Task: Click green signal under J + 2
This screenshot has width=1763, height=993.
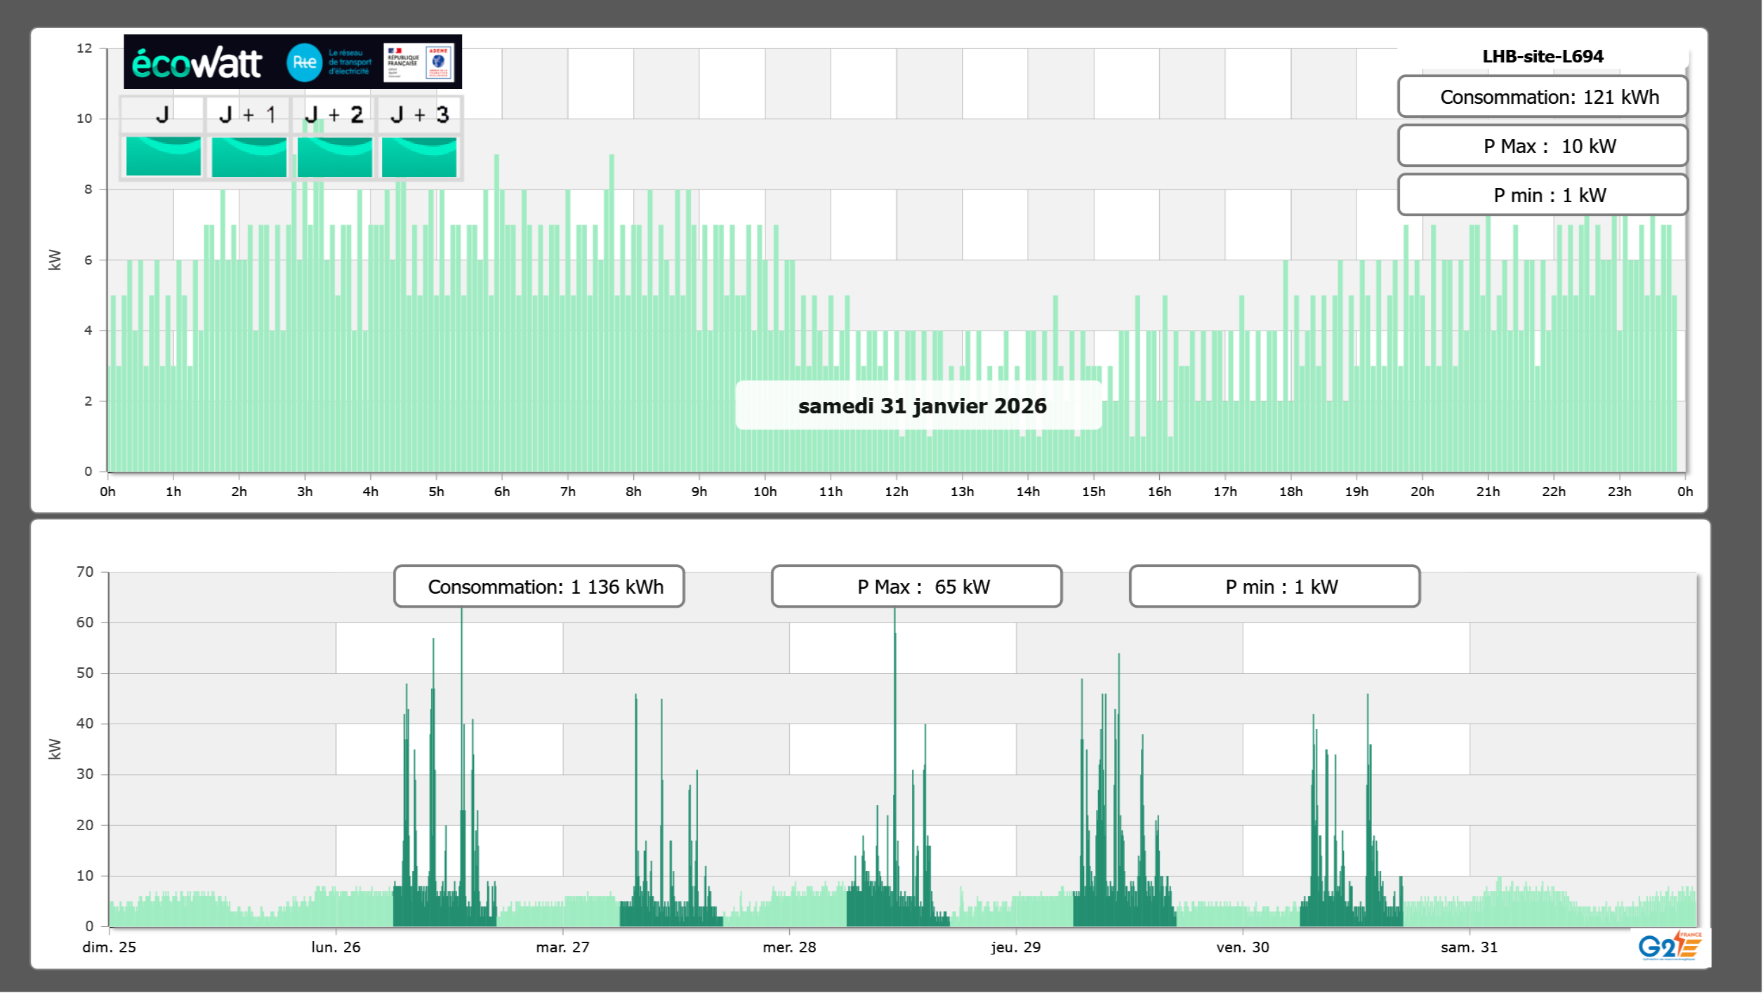Action: 334,156
